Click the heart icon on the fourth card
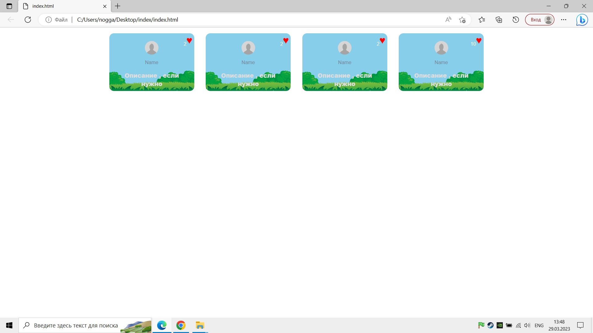Image resolution: width=593 pixels, height=333 pixels. click(x=479, y=40)
